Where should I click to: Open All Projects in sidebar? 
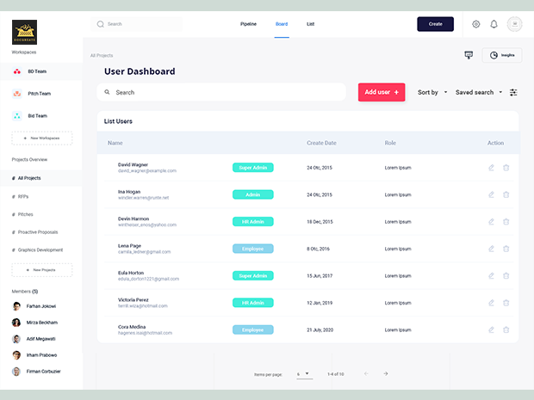click(40, 178)
